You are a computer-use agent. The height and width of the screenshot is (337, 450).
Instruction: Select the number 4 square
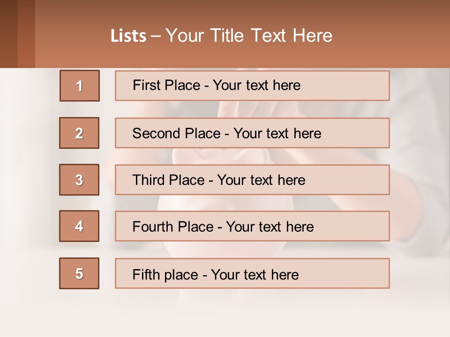point(79,226)
